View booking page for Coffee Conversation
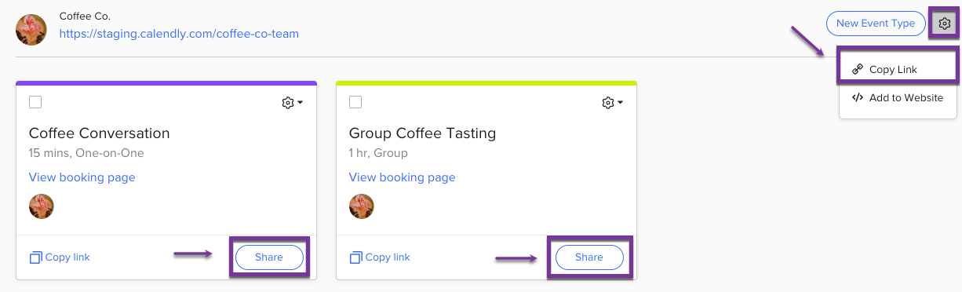962x292 pixels. [82, 177]
